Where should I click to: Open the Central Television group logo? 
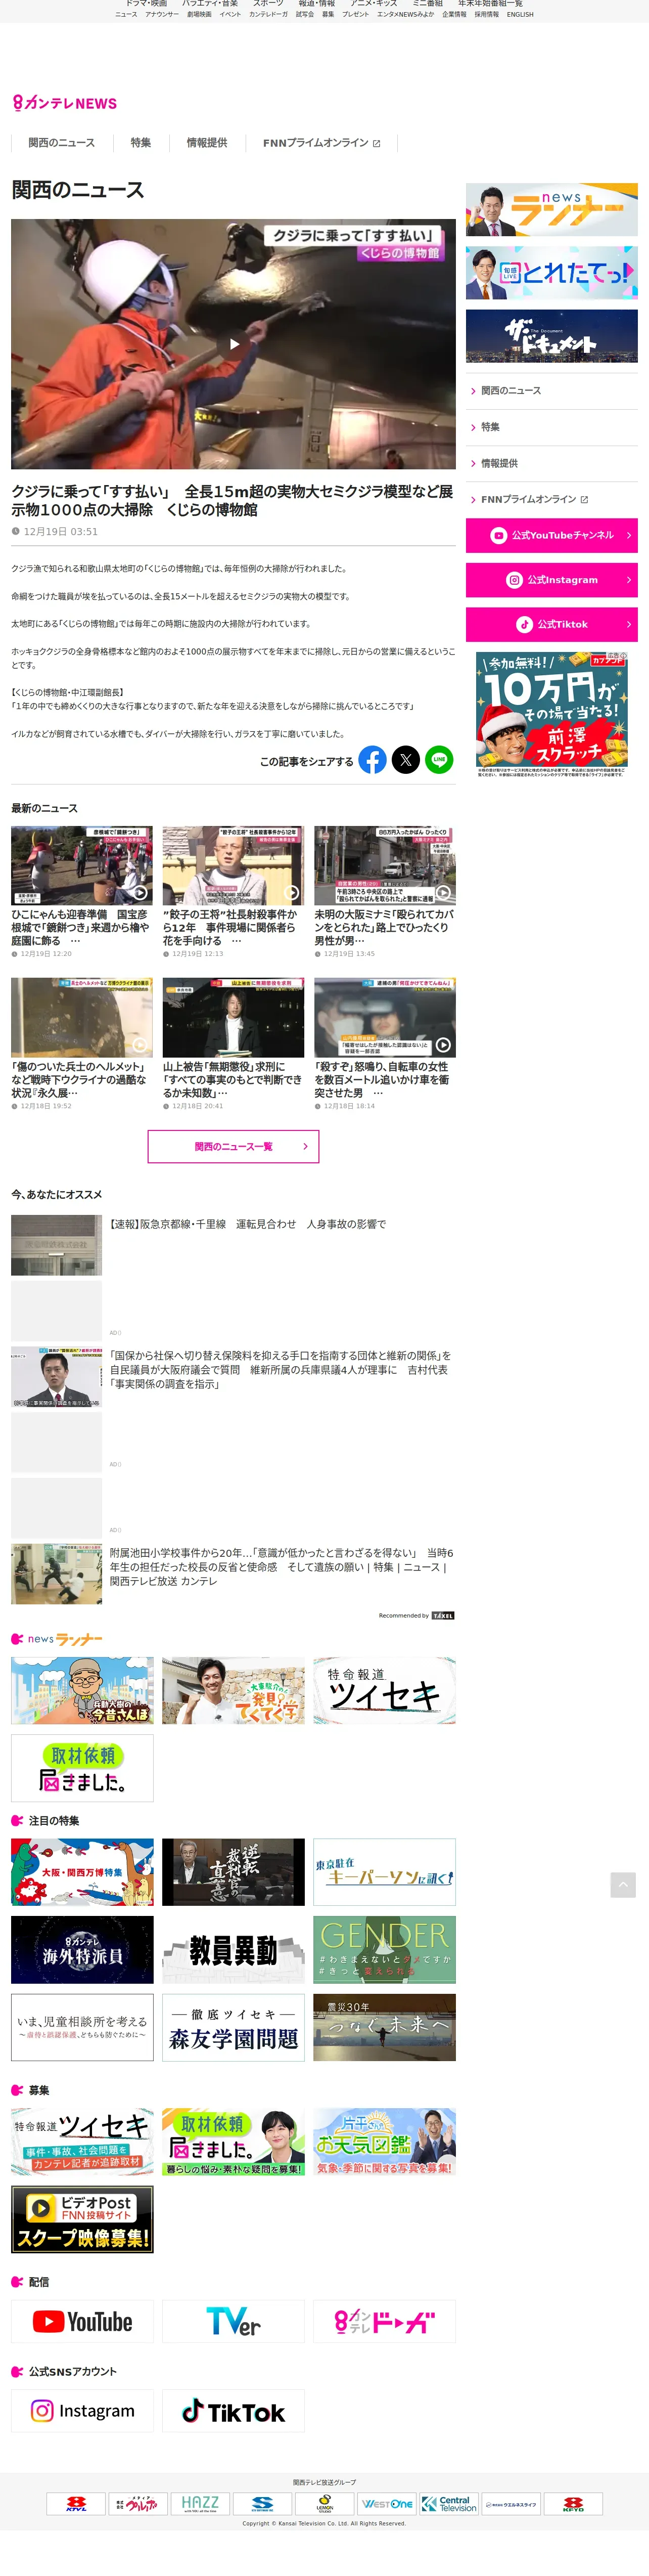tap(448, 2503)
